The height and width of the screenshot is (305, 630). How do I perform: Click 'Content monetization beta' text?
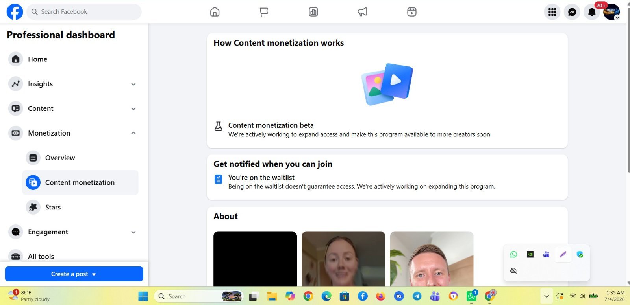click(271, 125)
